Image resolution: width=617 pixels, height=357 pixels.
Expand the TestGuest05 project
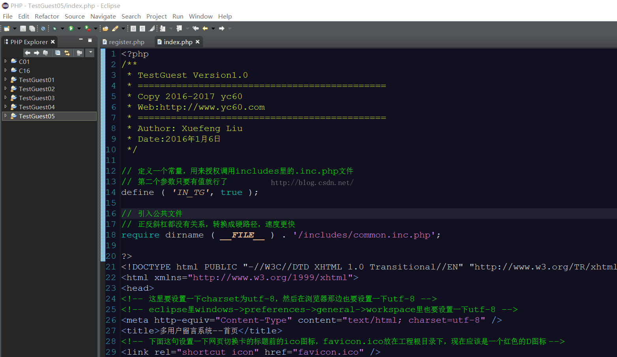point(6,116)
